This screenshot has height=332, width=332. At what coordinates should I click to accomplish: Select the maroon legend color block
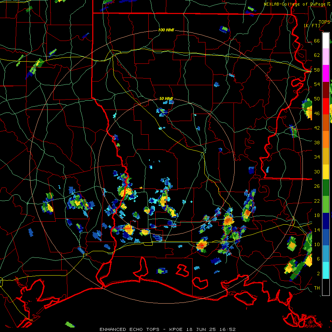(326, 90)
